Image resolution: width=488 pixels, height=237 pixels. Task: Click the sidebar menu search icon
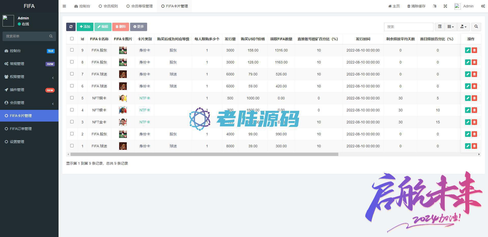click(x=51, y=36)
